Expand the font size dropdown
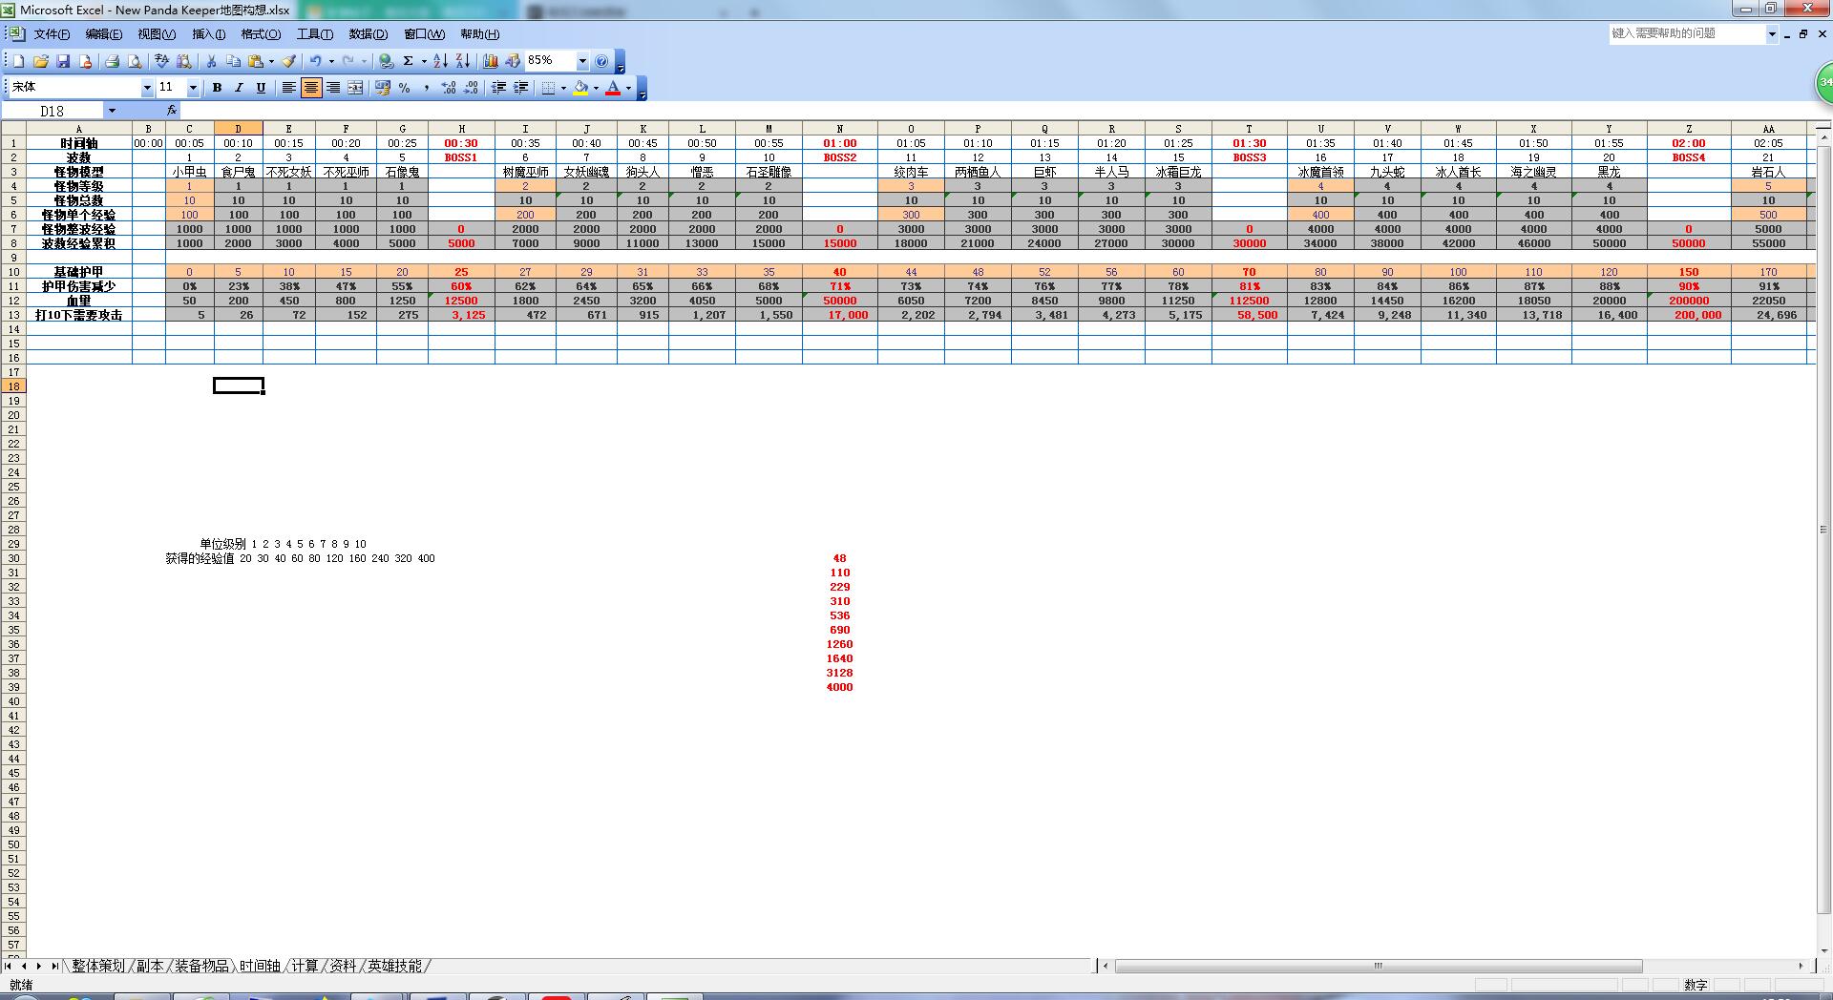This screenshot has width=1833, height=1000. (193, 88)
